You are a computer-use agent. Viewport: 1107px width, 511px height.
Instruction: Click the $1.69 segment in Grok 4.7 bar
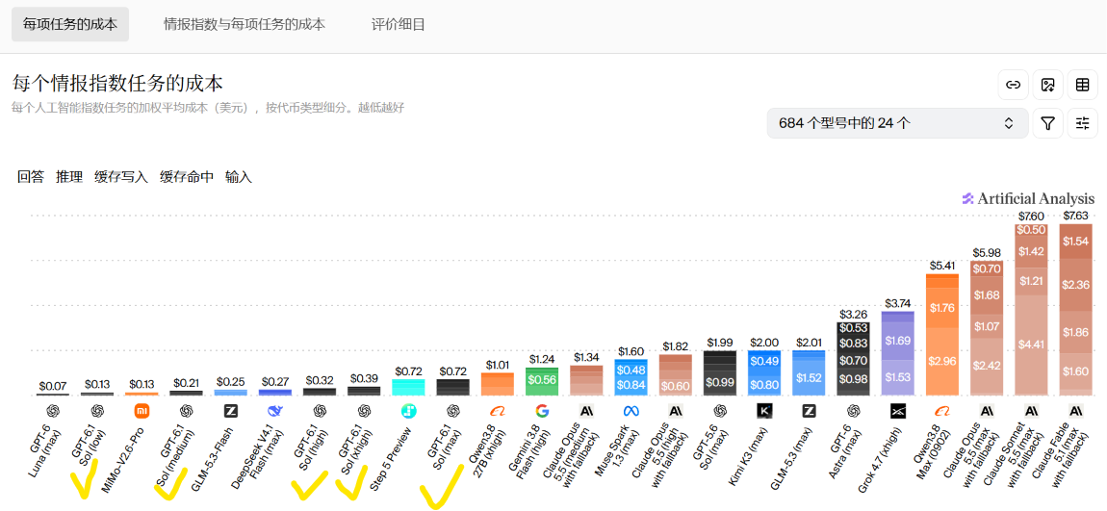[897, 341]
